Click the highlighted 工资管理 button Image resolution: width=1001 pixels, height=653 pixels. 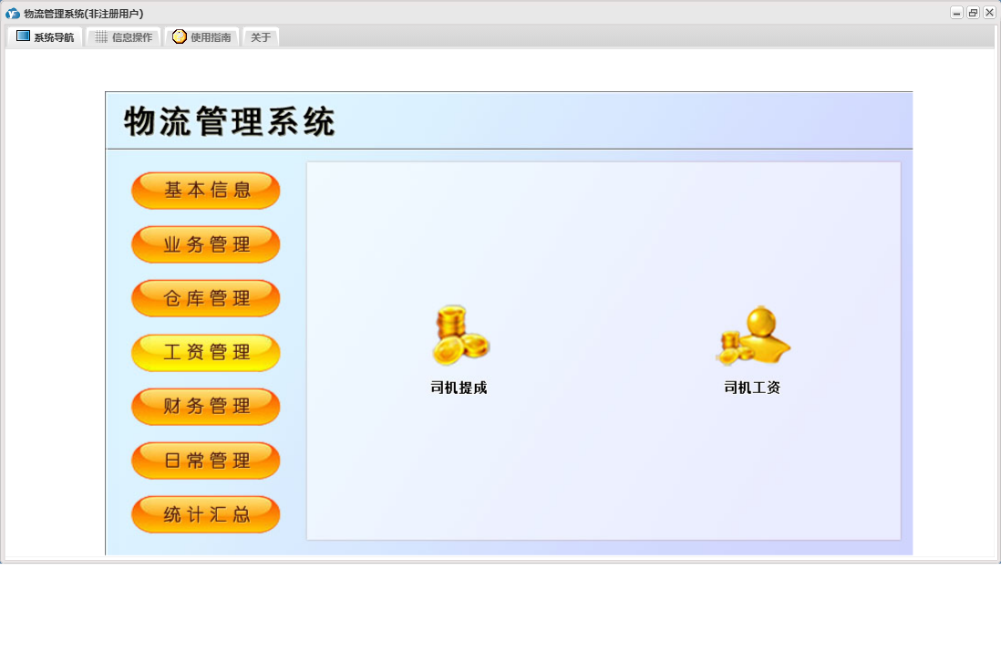[x=206, y=353]
